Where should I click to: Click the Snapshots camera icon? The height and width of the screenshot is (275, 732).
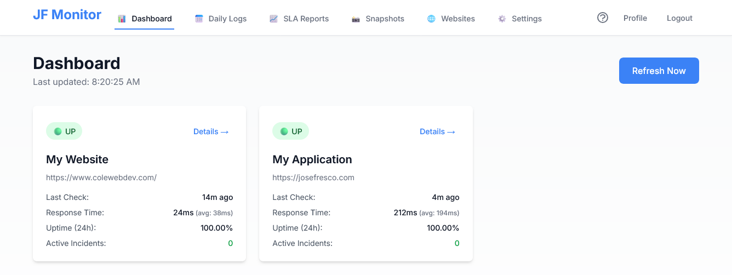point(356,19)
